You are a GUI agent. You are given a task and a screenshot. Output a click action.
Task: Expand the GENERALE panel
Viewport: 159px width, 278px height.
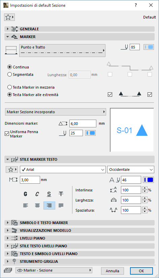79,29
